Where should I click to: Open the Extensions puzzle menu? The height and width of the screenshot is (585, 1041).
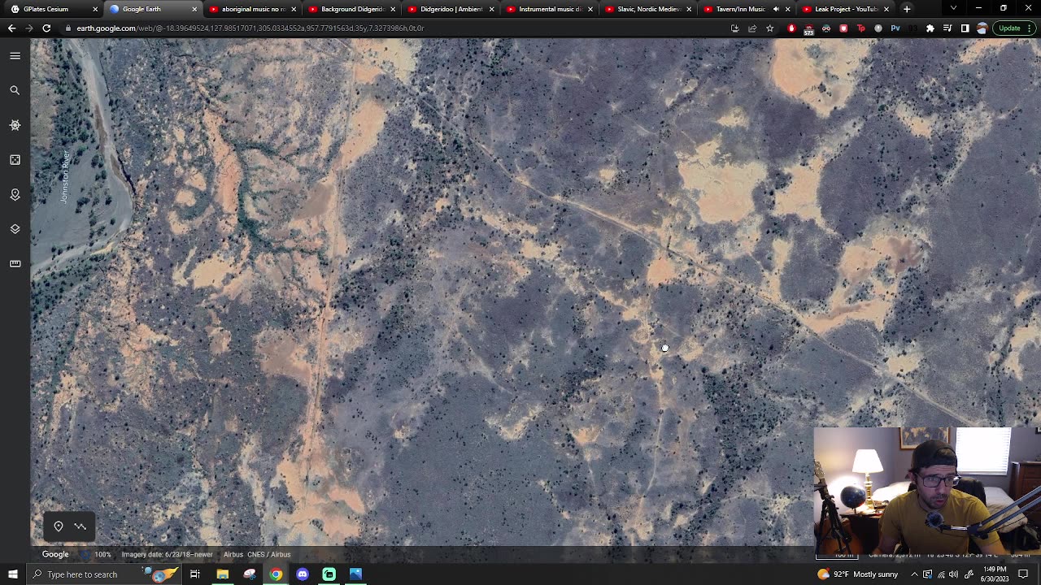930,28
